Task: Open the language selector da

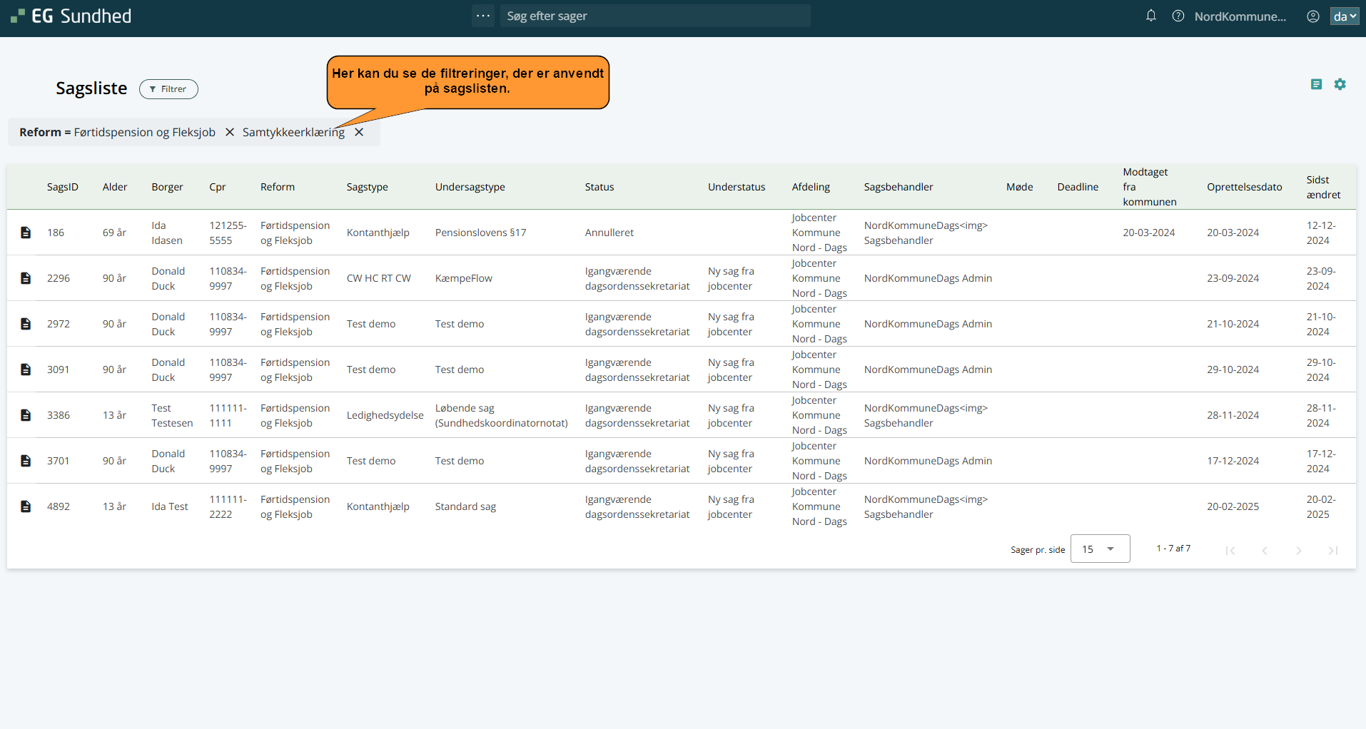Action: point(1345,16)
